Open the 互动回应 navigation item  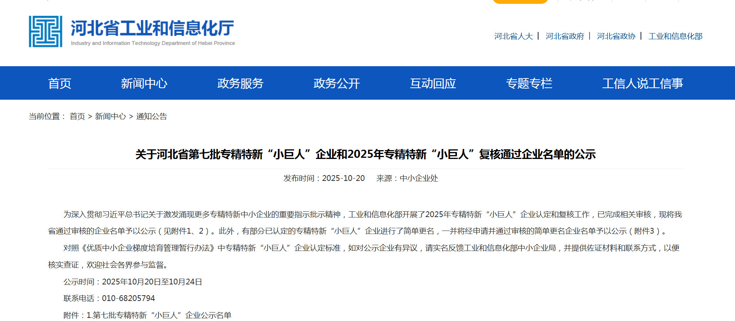(433, 83)
